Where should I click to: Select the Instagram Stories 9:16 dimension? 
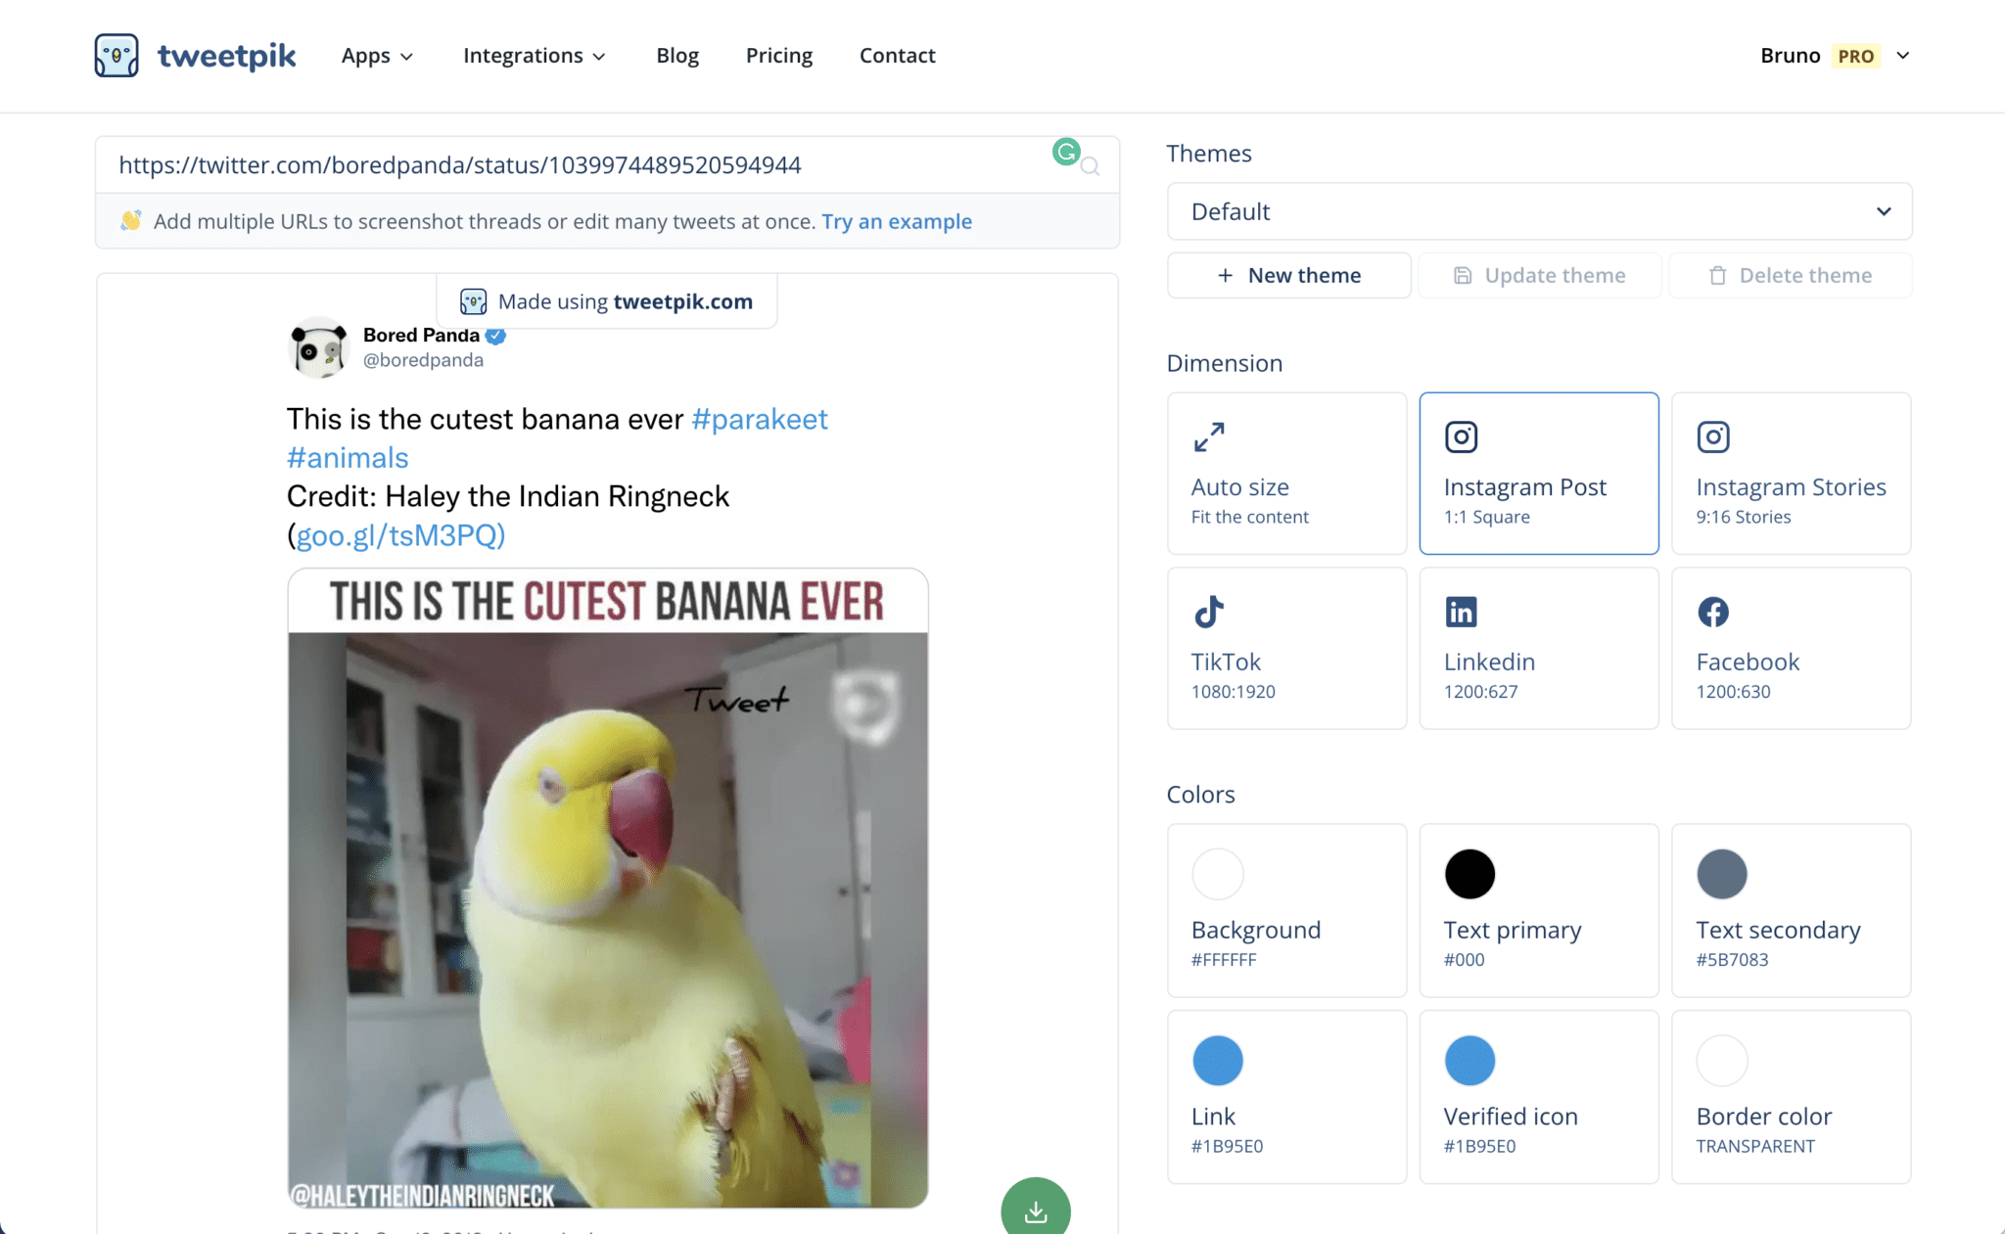point(1792,473)
